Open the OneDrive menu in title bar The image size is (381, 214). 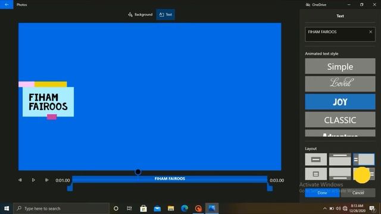(x=316, y=5)
